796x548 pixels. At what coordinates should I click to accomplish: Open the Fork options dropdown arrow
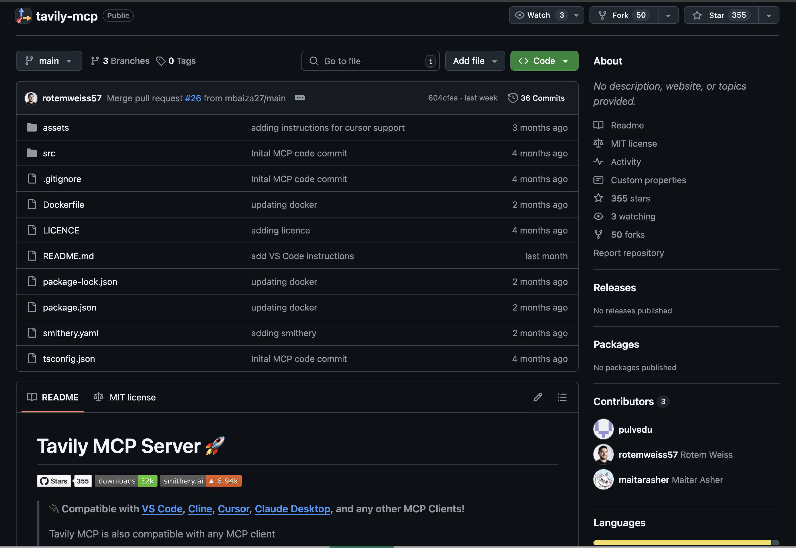(x=668, y=15)
